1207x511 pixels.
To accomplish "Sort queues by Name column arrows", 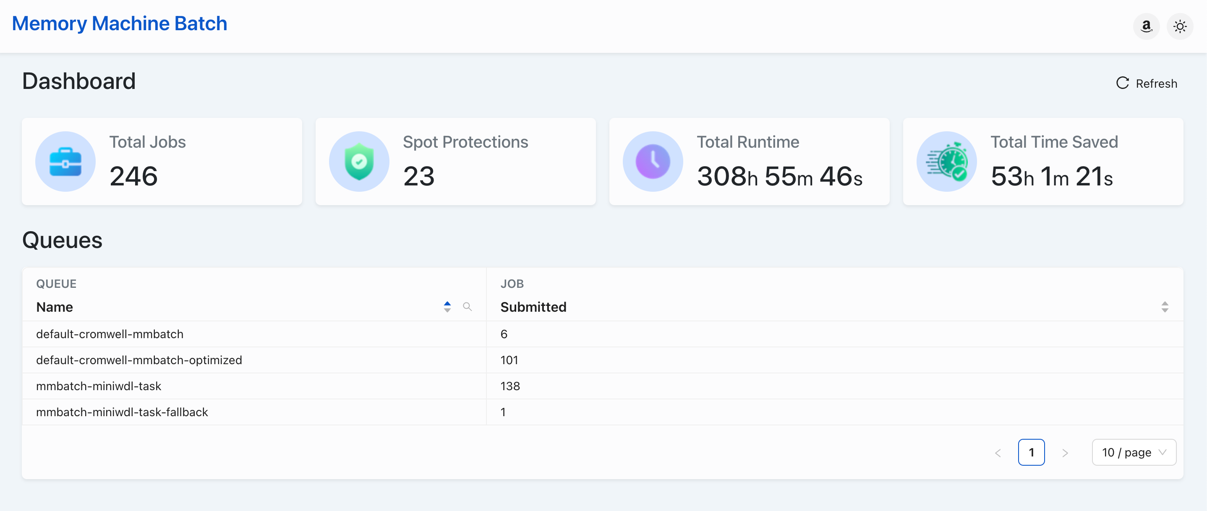I will [x=447, y=307].
